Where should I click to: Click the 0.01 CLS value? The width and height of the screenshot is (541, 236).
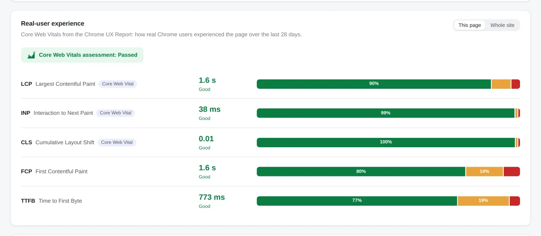(x=206, y=139)
